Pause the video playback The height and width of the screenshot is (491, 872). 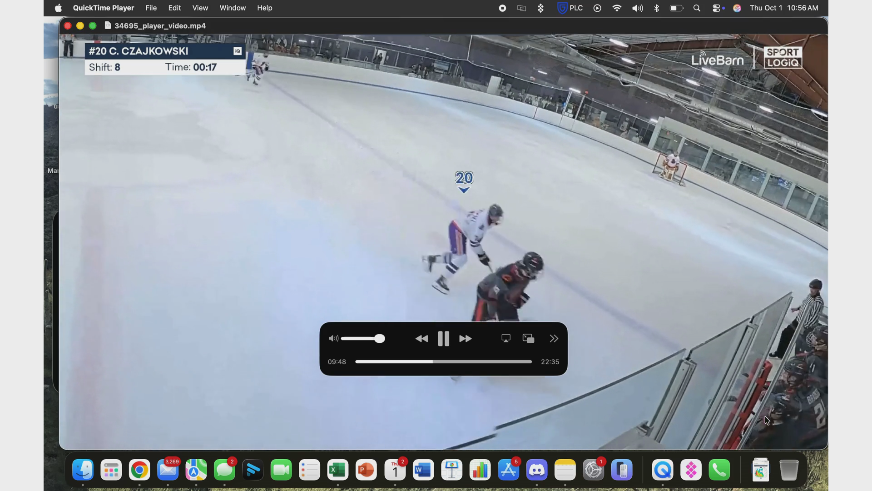point(443,339)
